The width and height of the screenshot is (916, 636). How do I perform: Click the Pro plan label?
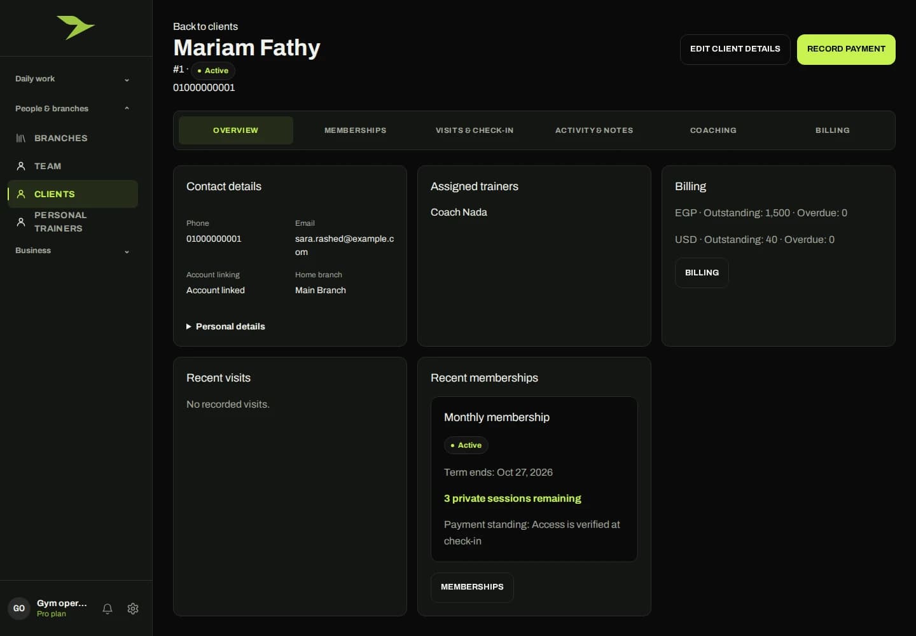point(52,614)
